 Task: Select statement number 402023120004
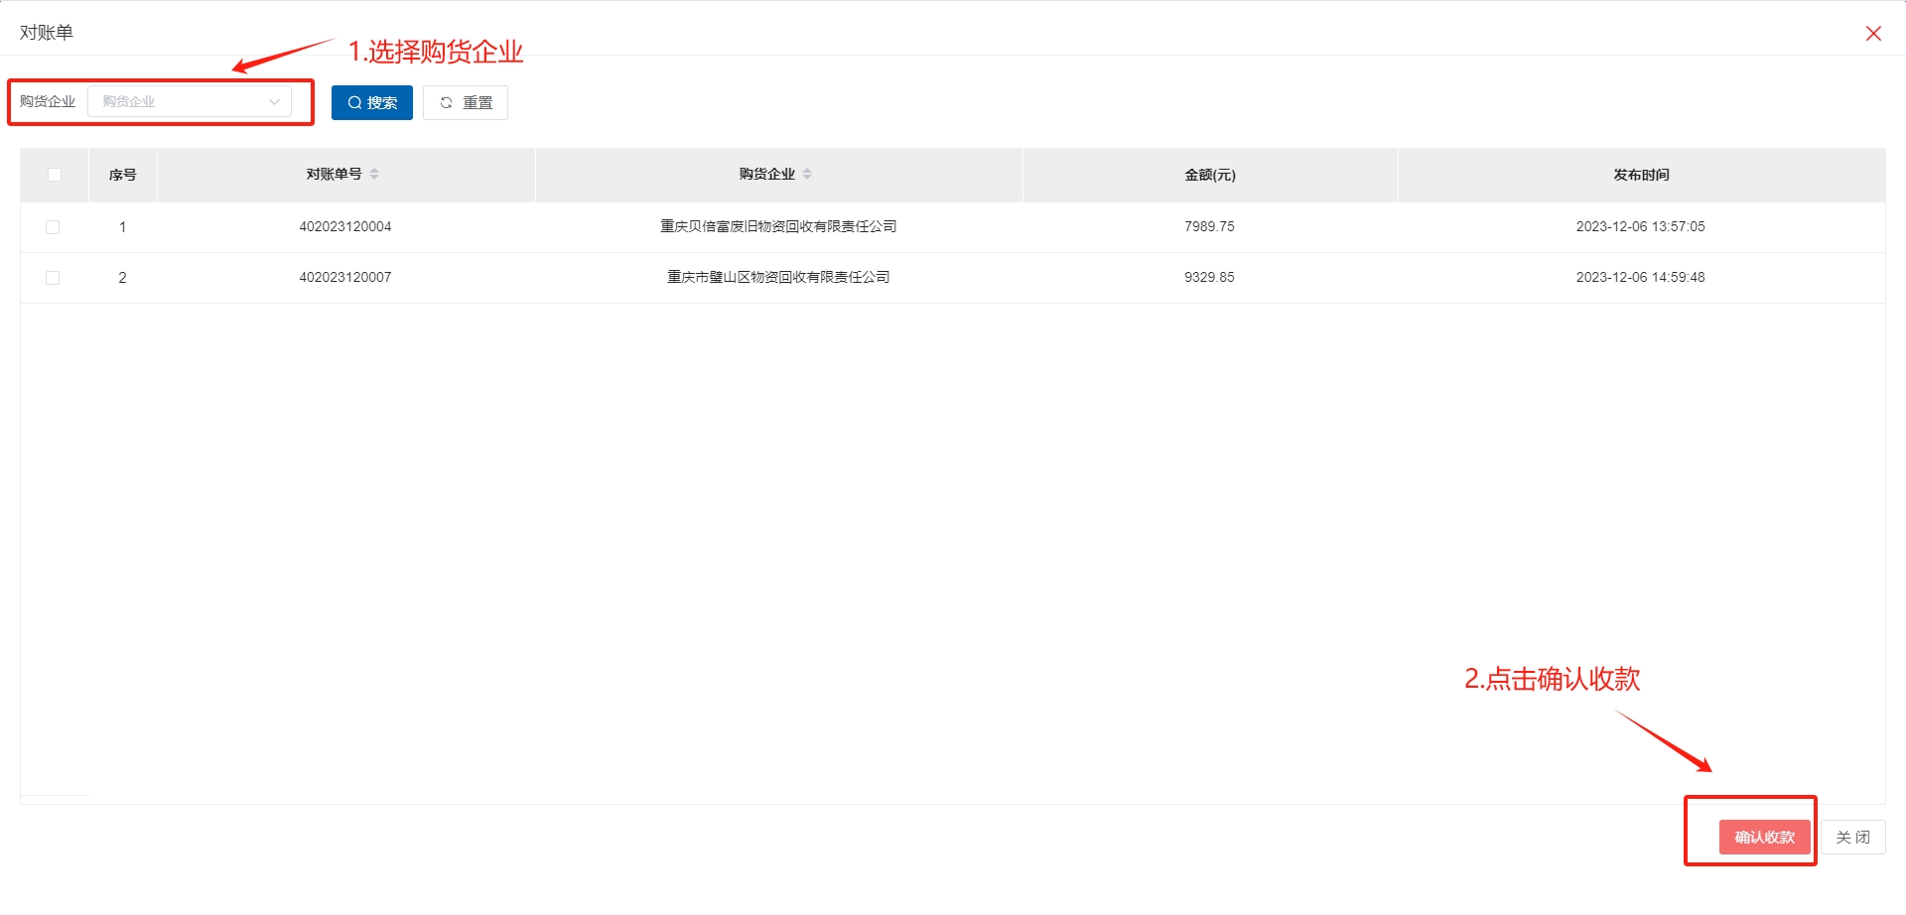(345, 227)
